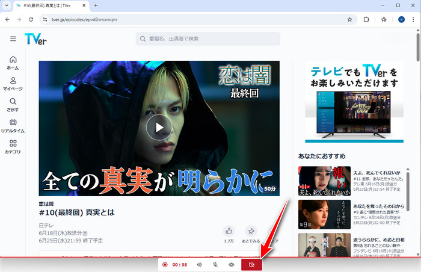421x272 pixels.
Task: Toggle the recorder eye visibility icon
Action: [232, 265]
